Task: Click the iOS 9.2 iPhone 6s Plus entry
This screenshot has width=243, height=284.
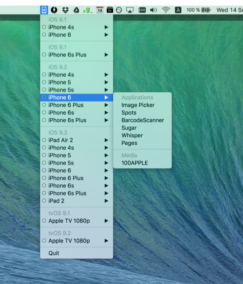Action: (x=77, y=120)
